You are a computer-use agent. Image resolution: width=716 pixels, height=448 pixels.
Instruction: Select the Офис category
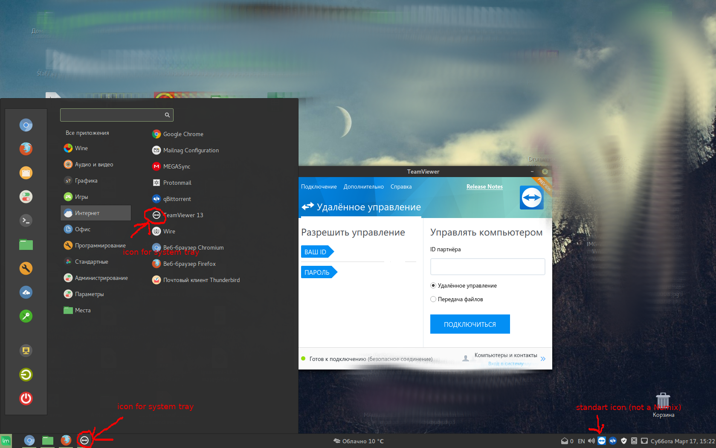(96, 229)
